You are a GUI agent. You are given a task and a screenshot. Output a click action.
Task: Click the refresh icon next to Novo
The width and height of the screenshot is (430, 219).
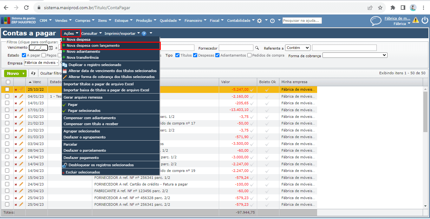33,73
